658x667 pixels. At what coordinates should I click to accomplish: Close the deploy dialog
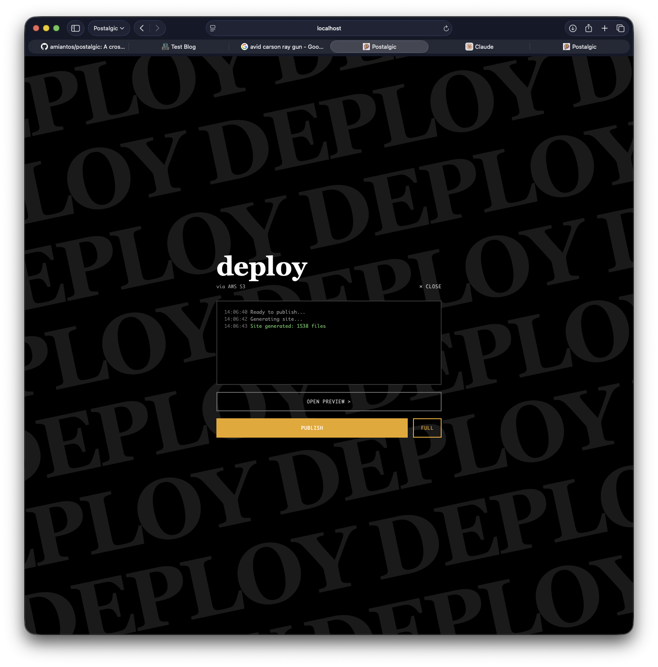[430, 286]
